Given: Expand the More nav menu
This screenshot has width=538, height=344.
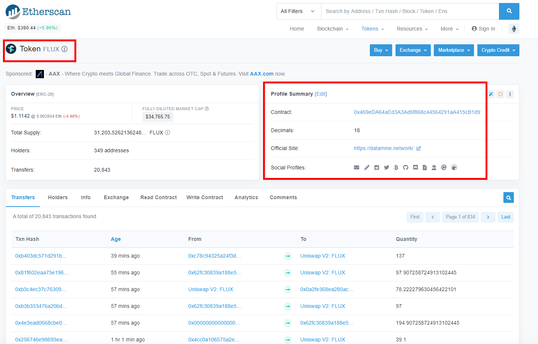Looking at the screenshot, I should [449, 29].
